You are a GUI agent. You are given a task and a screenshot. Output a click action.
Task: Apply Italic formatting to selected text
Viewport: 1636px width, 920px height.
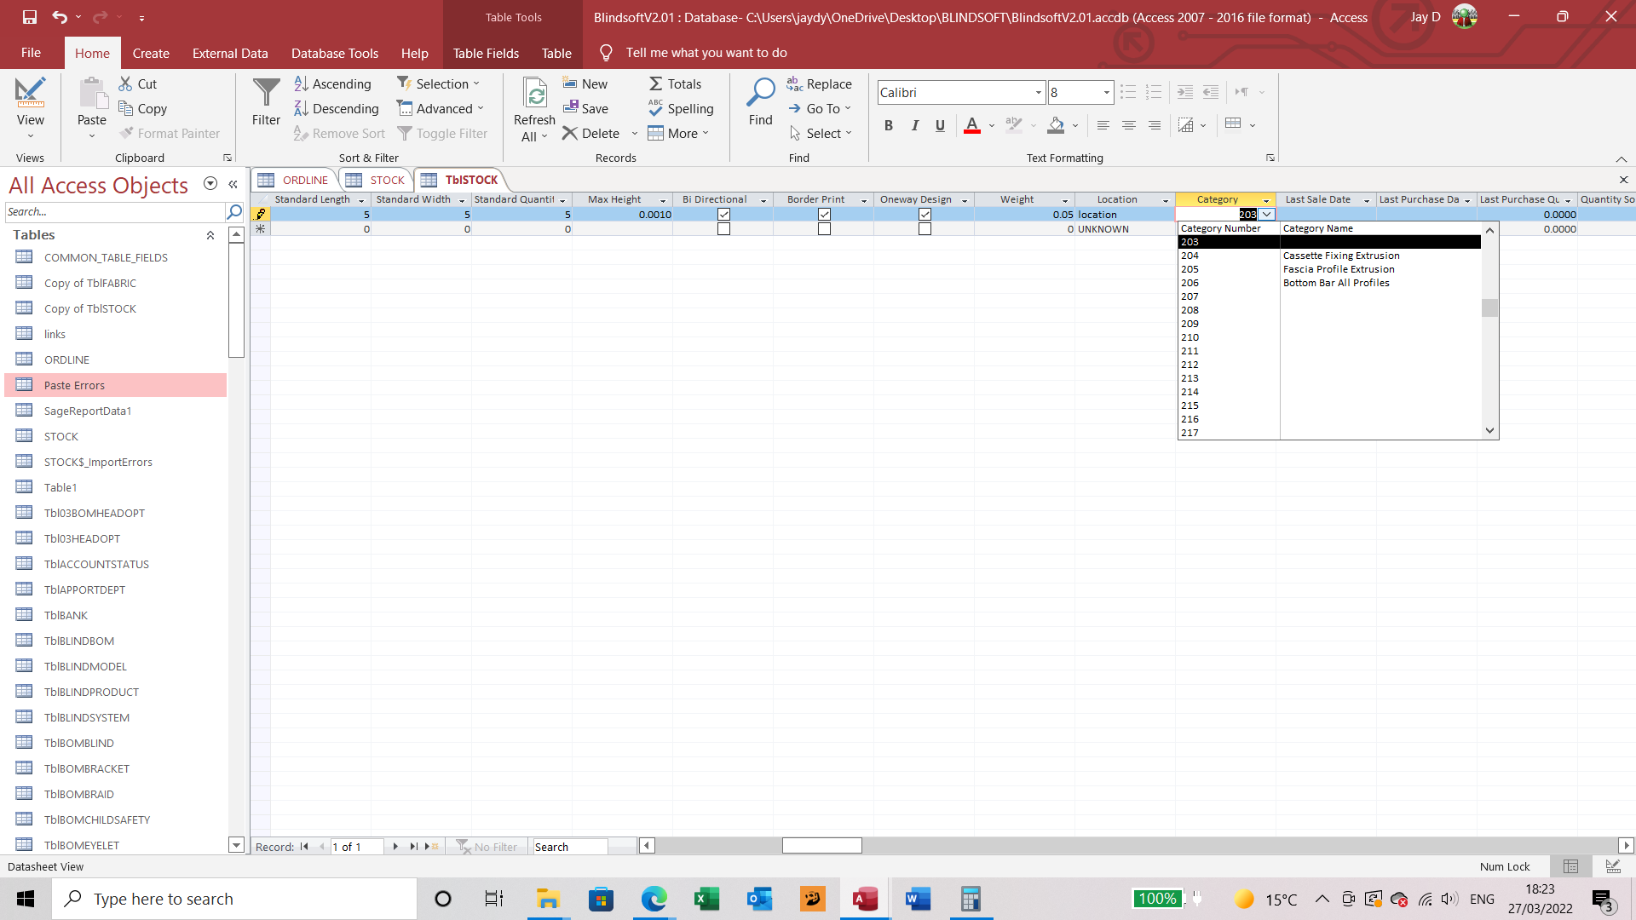tap(914, 125)
